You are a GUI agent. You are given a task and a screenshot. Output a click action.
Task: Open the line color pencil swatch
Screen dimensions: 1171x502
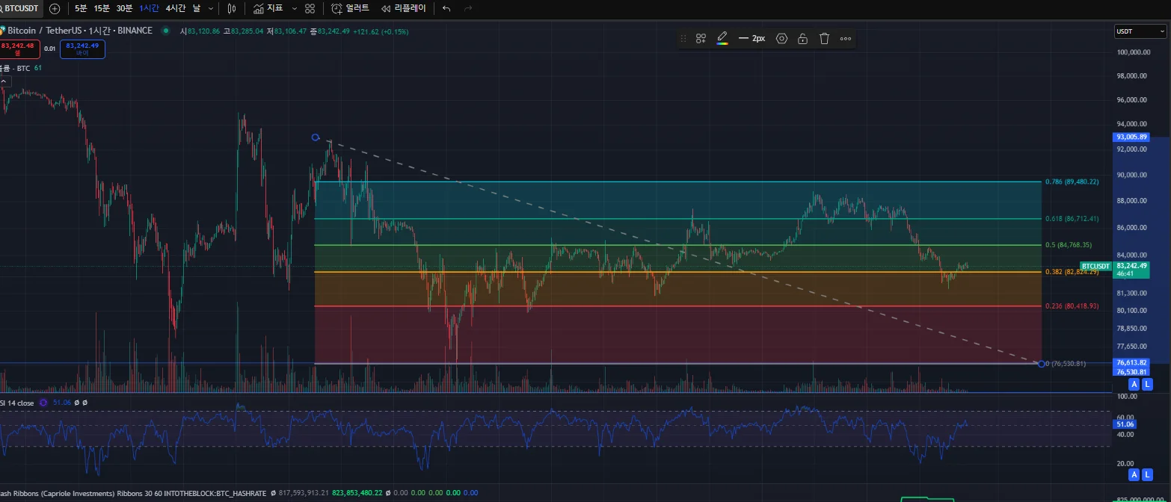722,39
